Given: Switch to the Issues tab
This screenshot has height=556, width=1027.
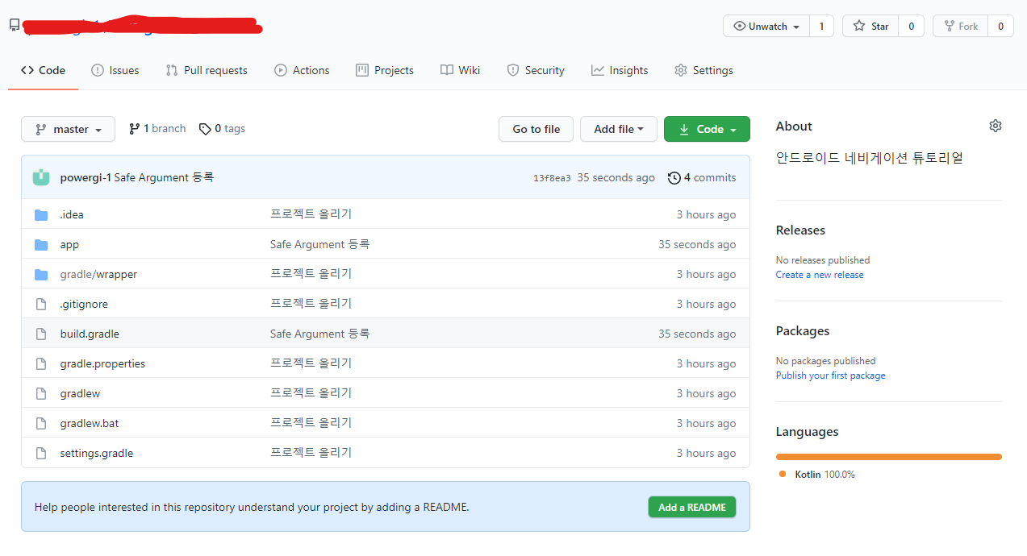Looking at the screenshot, I should click(x=115, y=70).
